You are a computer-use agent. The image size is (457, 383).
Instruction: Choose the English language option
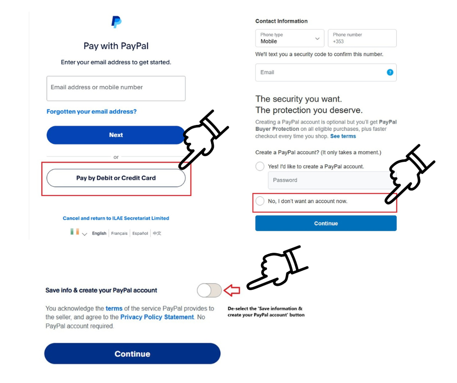[99, 233]
